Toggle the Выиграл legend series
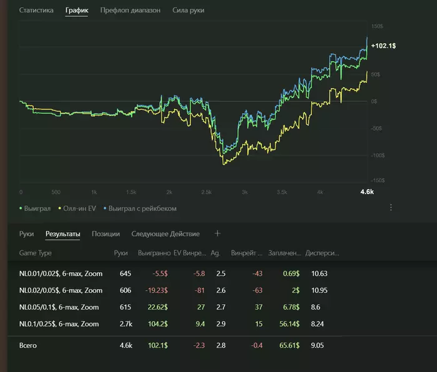This screenshot has width=437, height=372. tap(35, 208)
